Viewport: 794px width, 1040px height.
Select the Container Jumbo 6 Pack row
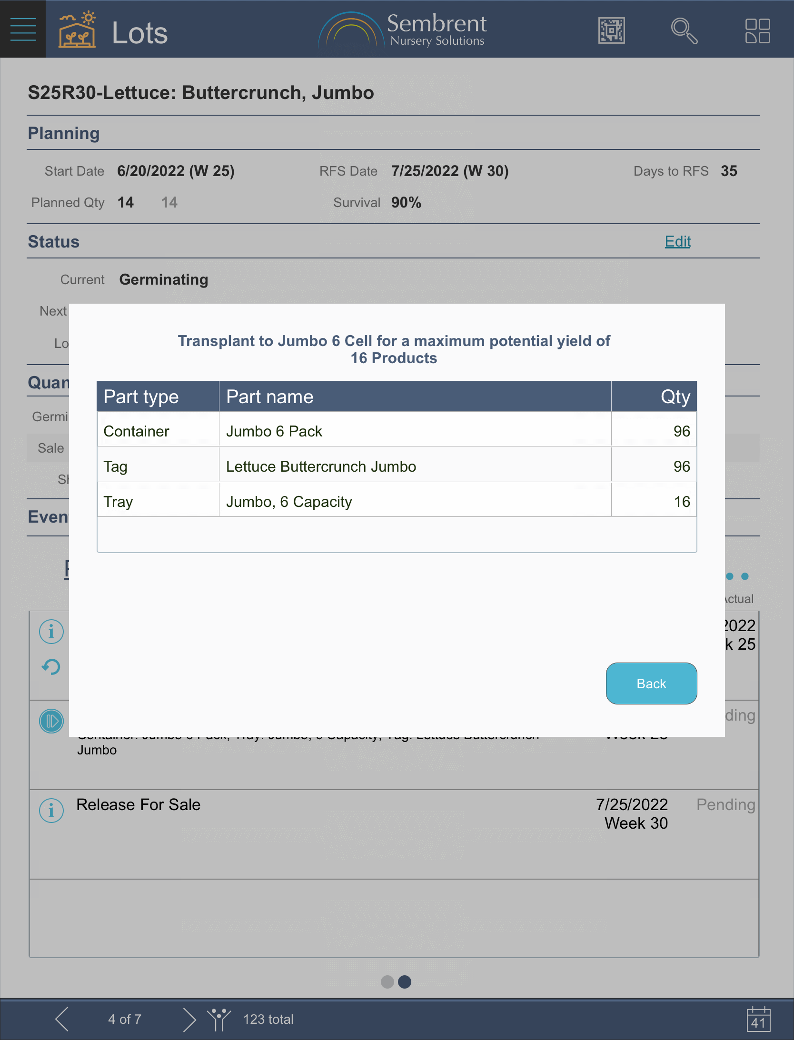pyautogui.click(x=397, y=431)
